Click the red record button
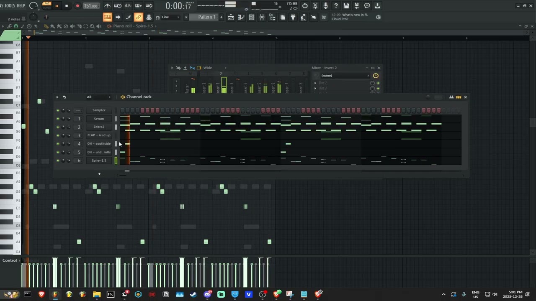Screen dimensions: 536x301 [77, 6]
